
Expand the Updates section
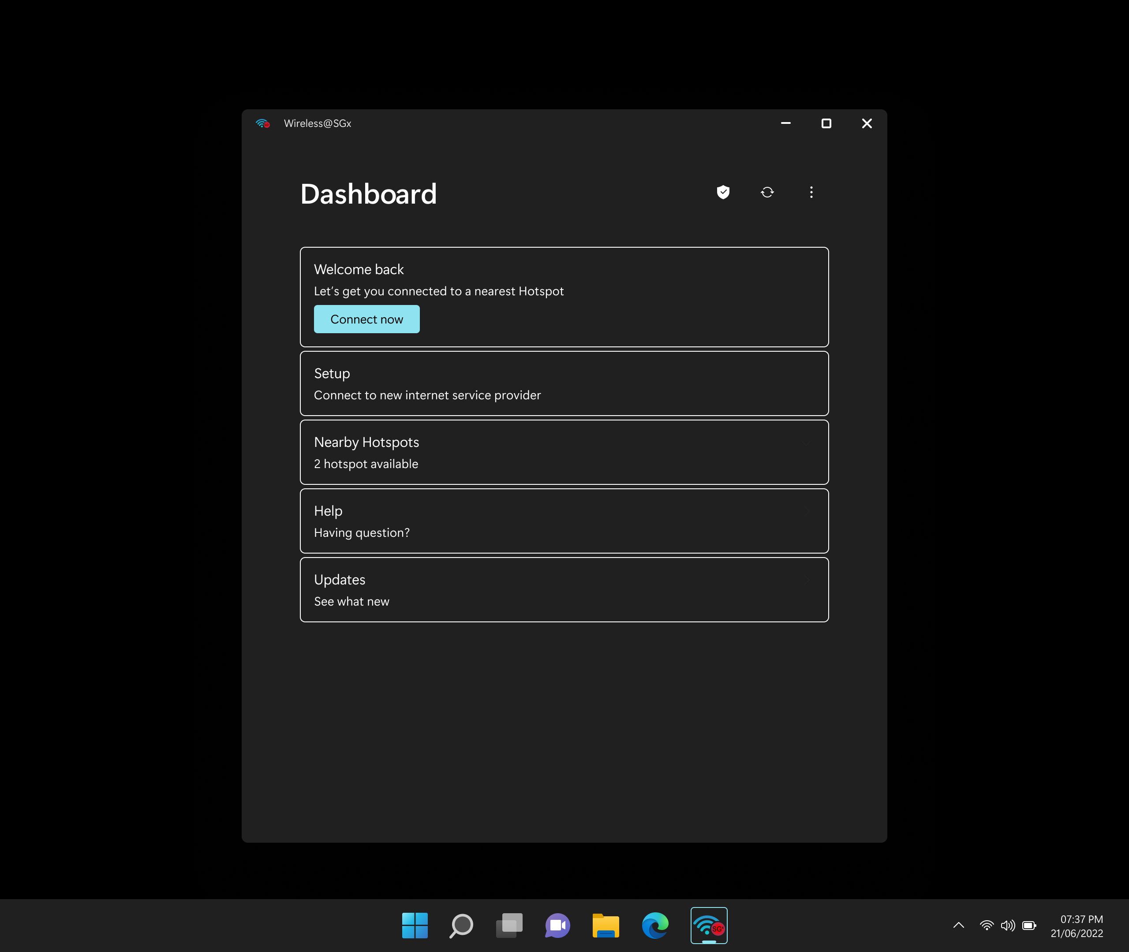click(x=564, y=589)
